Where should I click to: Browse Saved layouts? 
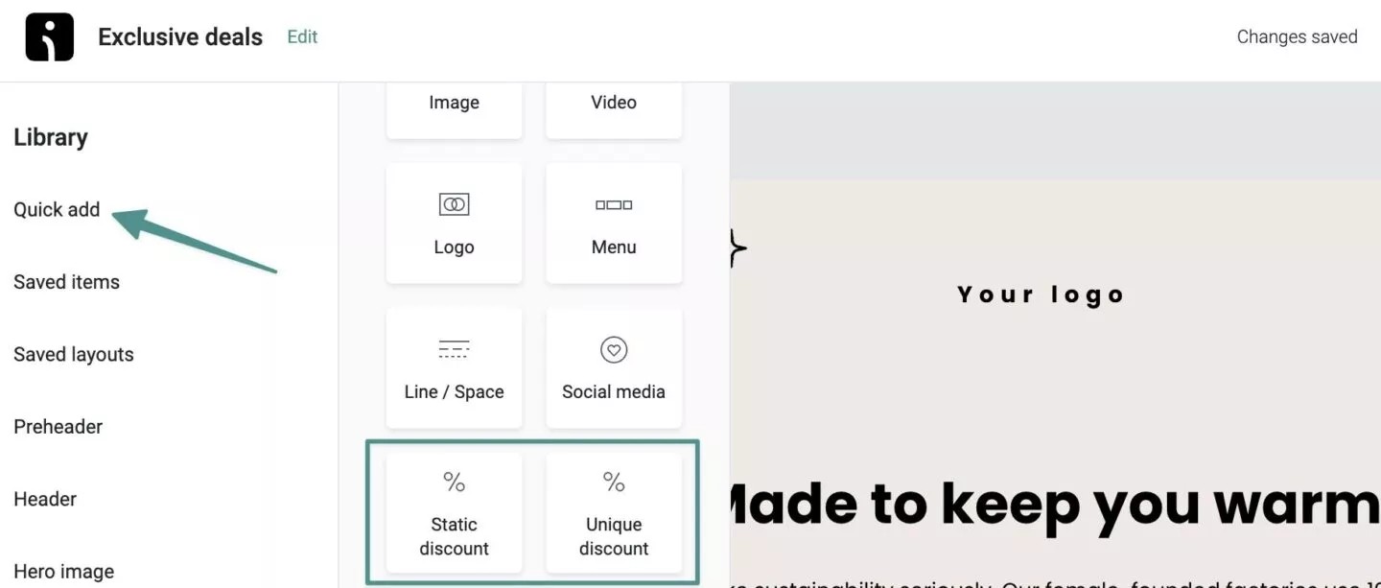[x=73, y=354]
